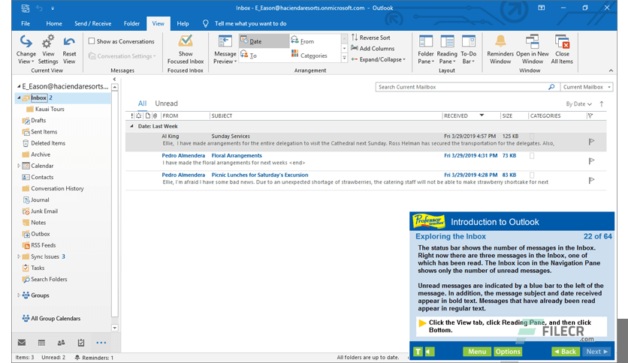628x363 pixels.
Task: Expand the Sync Issues folder
Action: [x=19, y=256]
